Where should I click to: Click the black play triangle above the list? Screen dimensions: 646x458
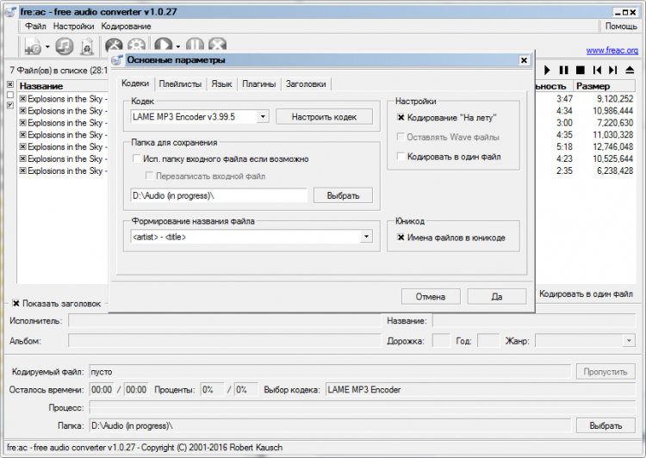point(547,70)
